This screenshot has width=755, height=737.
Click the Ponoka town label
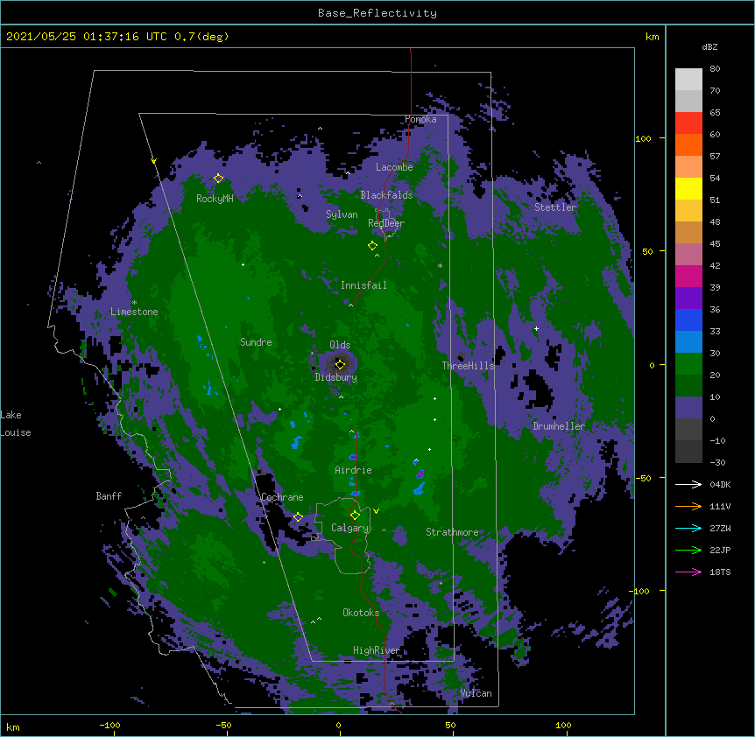click(x=420, y=119)
